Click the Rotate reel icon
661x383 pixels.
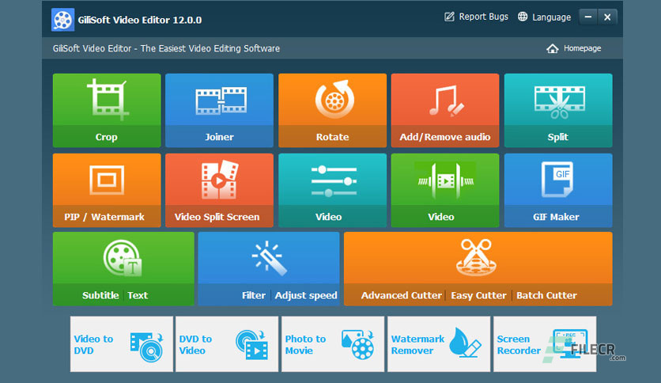tap(334, 100)
